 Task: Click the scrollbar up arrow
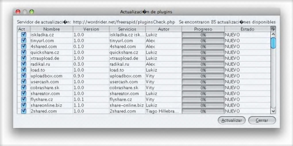click(x=273, y=34)
